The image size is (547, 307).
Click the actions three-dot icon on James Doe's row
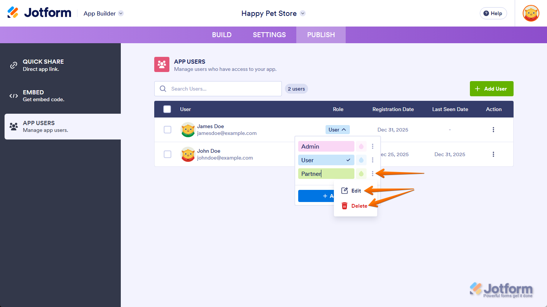click(493, 129)
